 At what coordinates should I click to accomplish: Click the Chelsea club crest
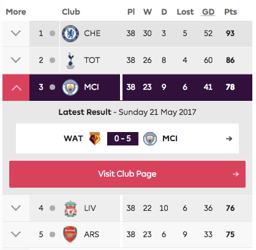(x=70, y=34)
